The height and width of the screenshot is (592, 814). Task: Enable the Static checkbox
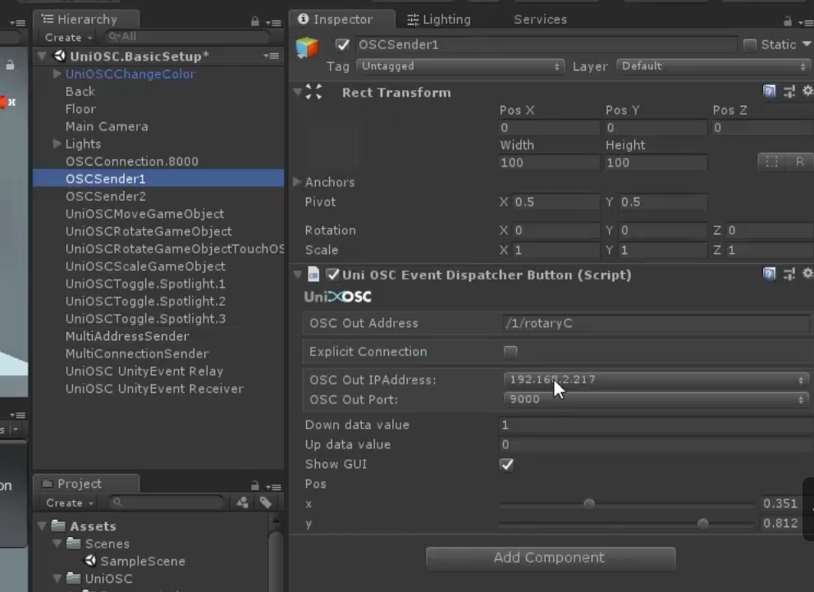click(750, 44)
